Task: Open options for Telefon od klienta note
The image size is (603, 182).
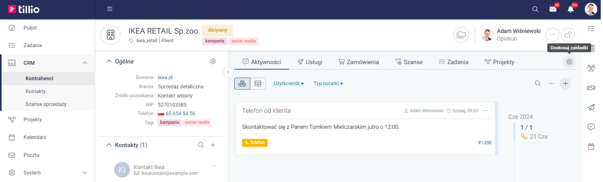Action: (486, 111)
